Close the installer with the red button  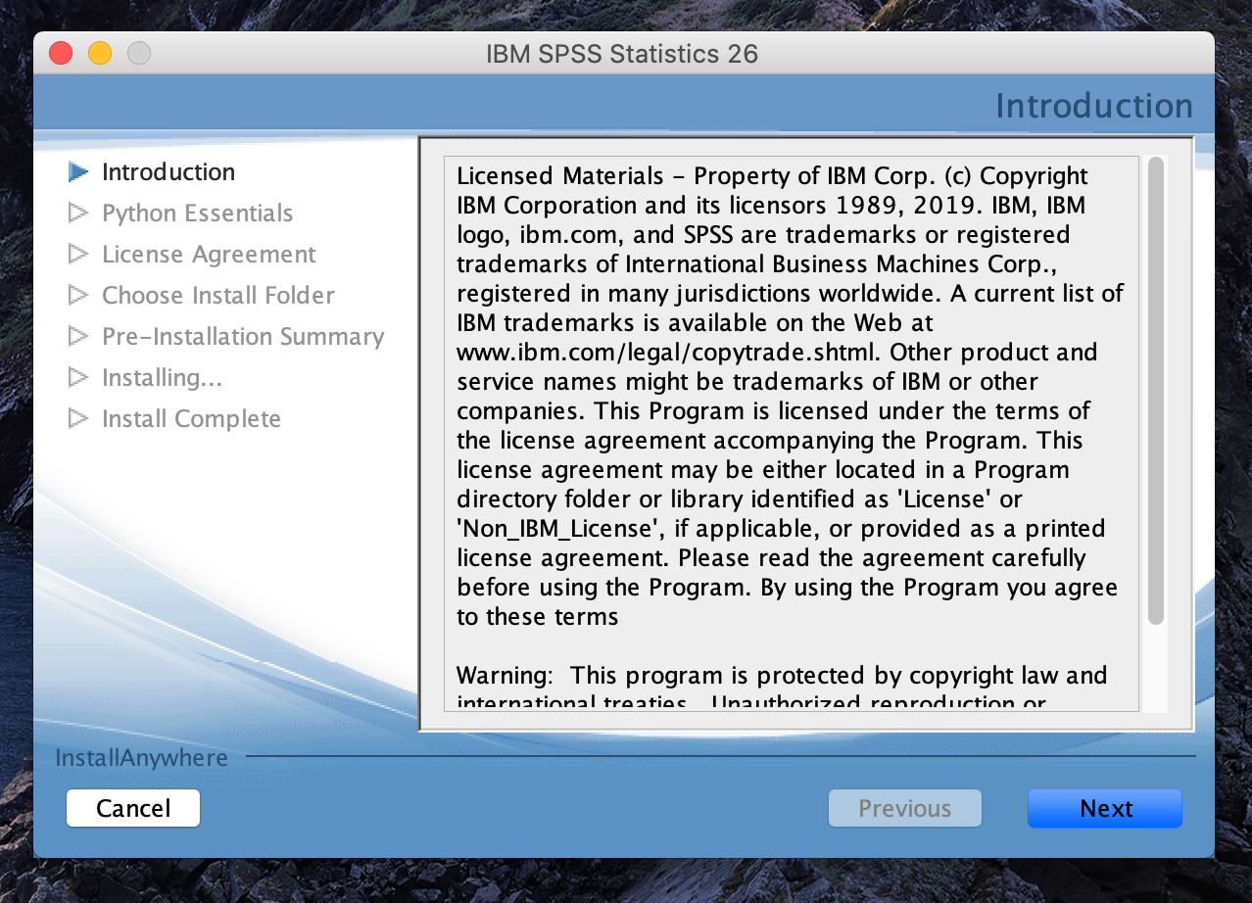tap(61, 53)
